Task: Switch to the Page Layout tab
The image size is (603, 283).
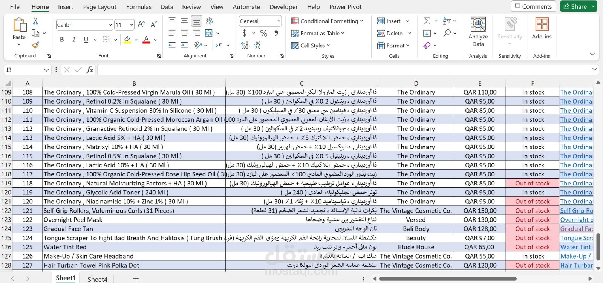Action: (x=99, y=7)
